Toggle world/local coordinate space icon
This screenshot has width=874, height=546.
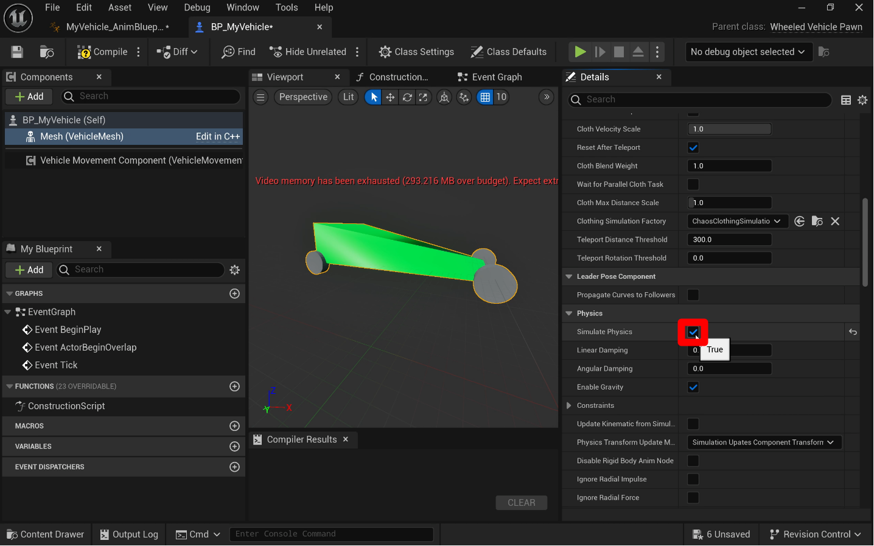[444, 97]
